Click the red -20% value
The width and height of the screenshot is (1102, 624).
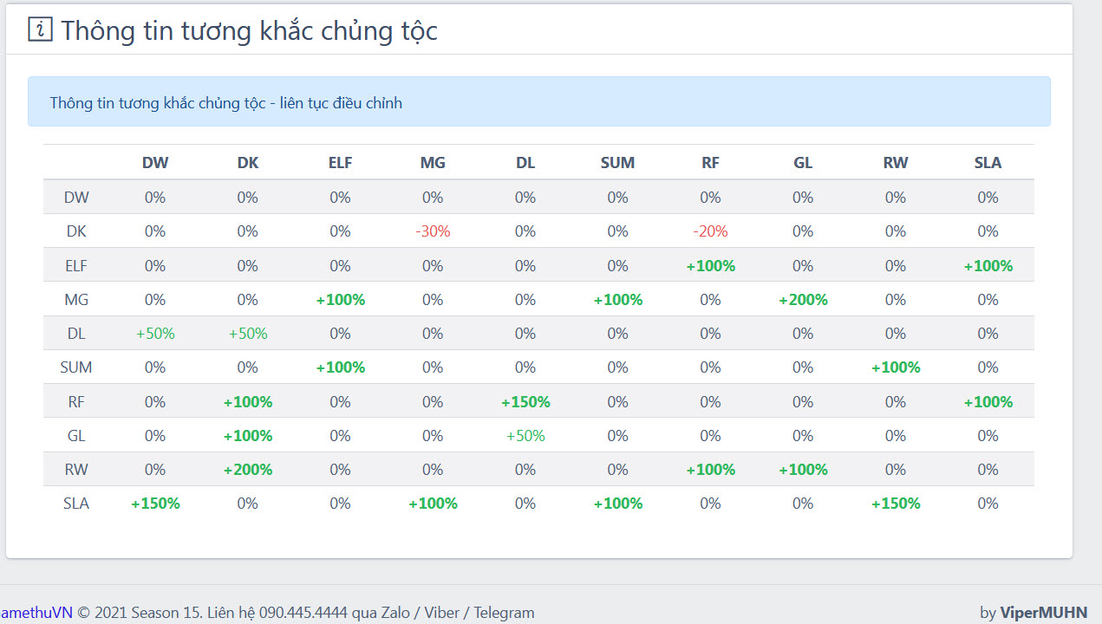tap(710, 231)
